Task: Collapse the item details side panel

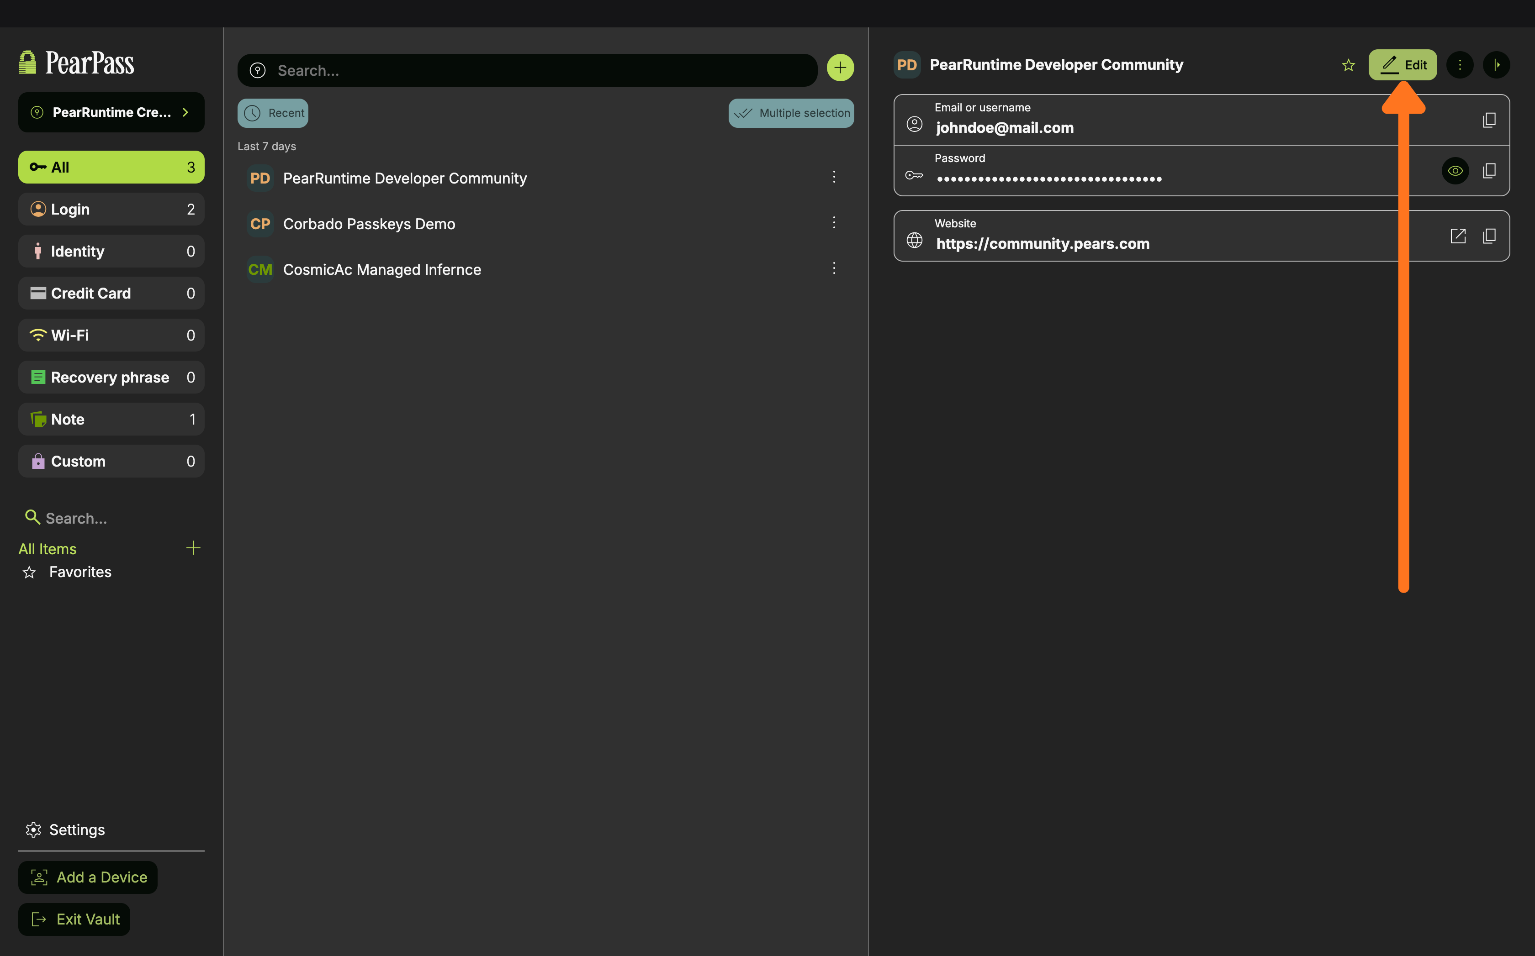Action: point(1496,64)
